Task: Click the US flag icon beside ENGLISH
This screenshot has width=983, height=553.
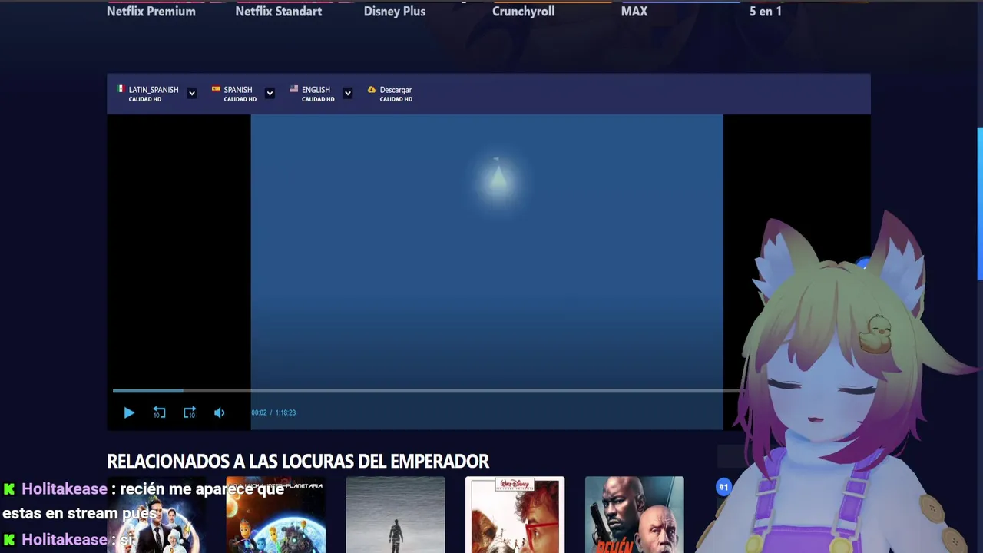Action: point(293,89)
